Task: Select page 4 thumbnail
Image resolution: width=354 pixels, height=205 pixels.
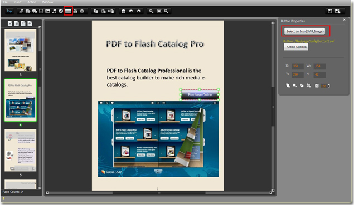Action: (x=20, y=100)
